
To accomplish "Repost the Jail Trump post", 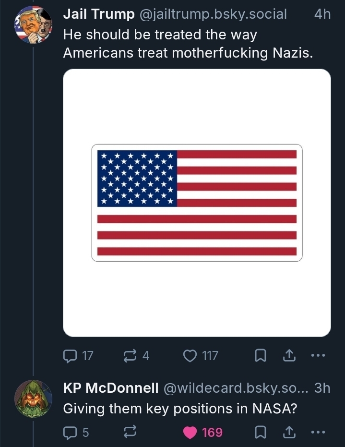I will (130, 356).
